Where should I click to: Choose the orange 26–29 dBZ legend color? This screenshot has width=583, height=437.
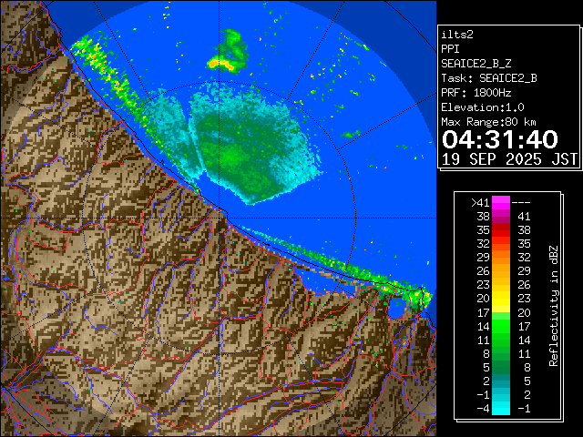[501, 271]
